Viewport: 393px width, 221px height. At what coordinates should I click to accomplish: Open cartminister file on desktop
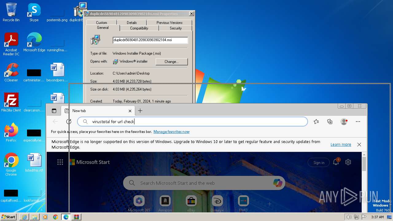pyautogui.click(x=34, y=75)
